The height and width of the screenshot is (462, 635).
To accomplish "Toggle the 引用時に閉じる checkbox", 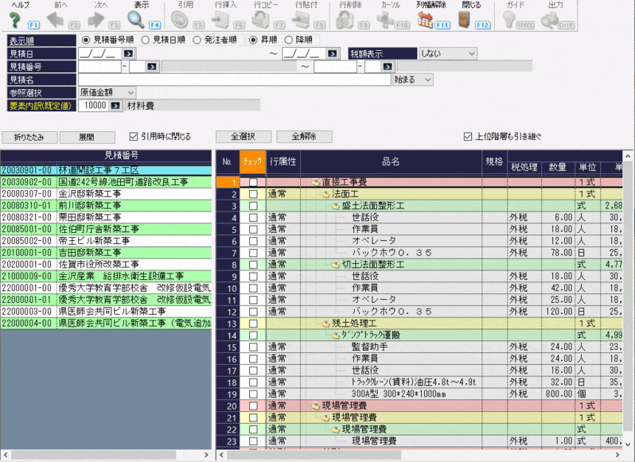I will click(x=134, y=136).
